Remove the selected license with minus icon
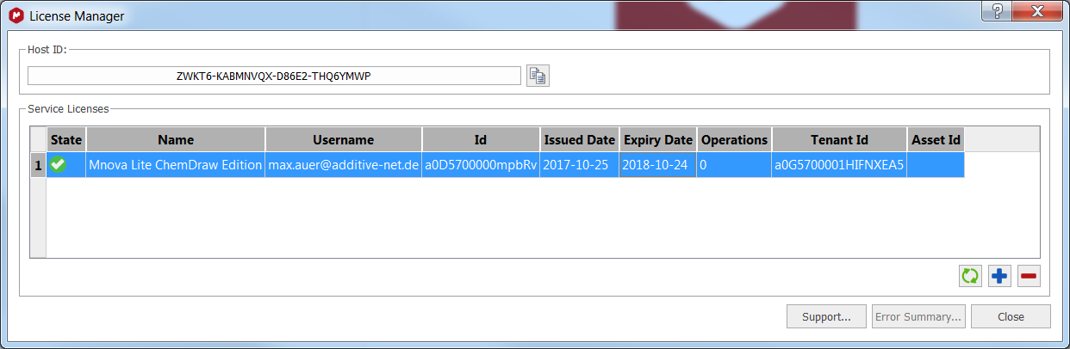 [1029, 276]
